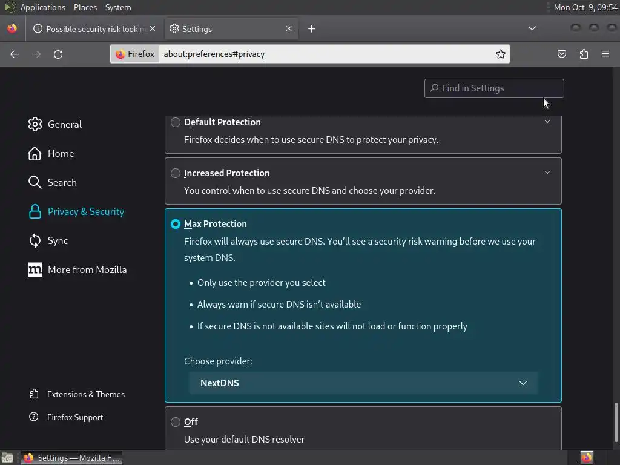This screenshot has width=620, height=465.
Task: Expand the Default Protection details chevron
Action: coord(547,122)
